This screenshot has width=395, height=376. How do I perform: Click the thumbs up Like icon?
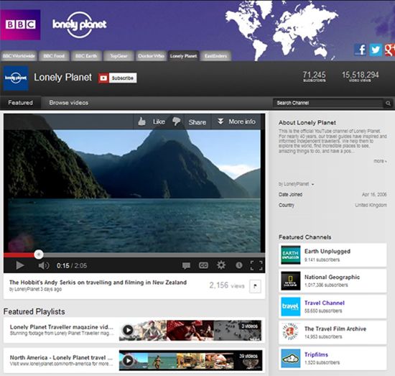pos(141,121)
